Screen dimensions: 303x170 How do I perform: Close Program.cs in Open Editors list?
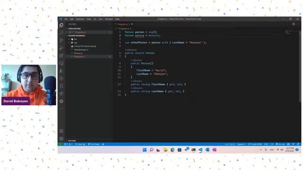tap(70, 32)
